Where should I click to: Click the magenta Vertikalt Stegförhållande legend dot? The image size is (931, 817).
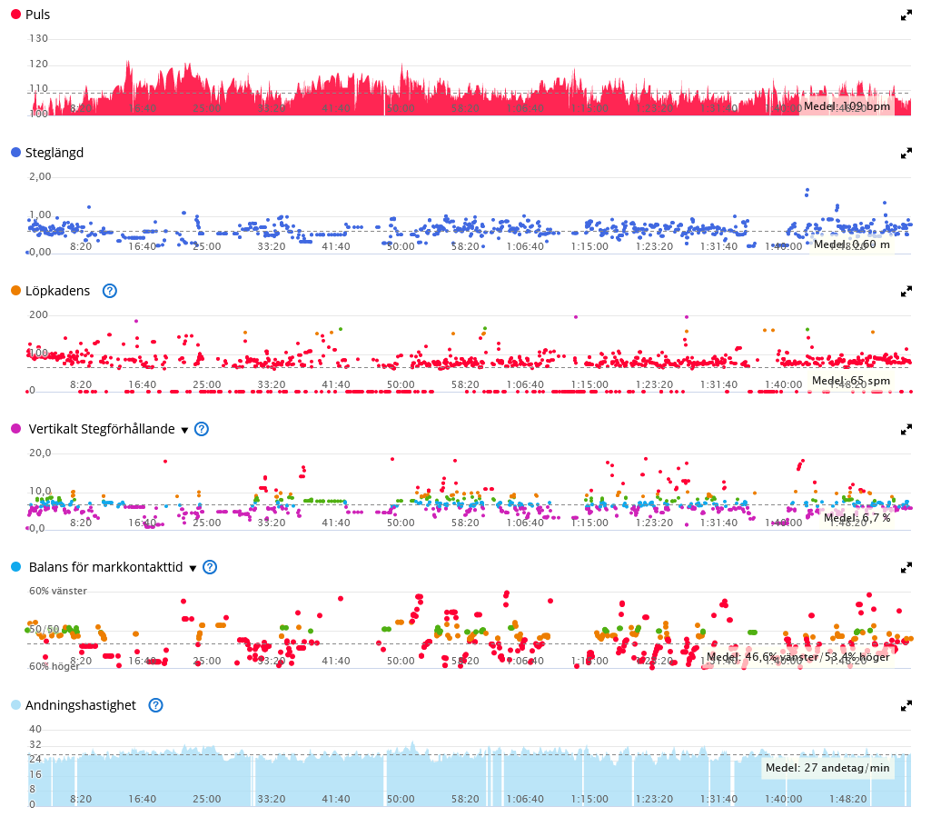tap(16, 428)
